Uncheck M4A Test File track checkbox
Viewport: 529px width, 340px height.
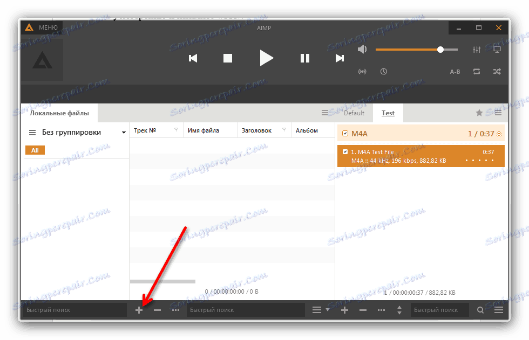click(x=345, y=152)
